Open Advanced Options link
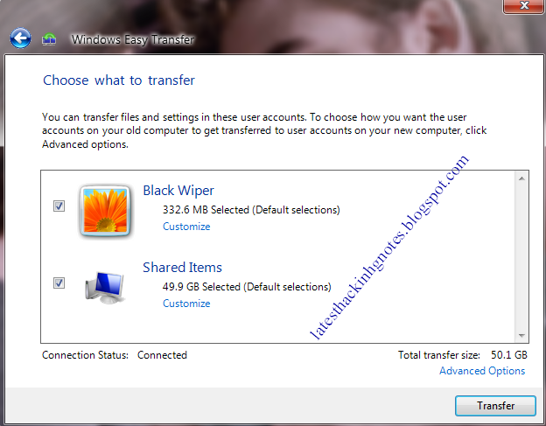This screenshot has width=546, height=426. [x=482, y=371]
